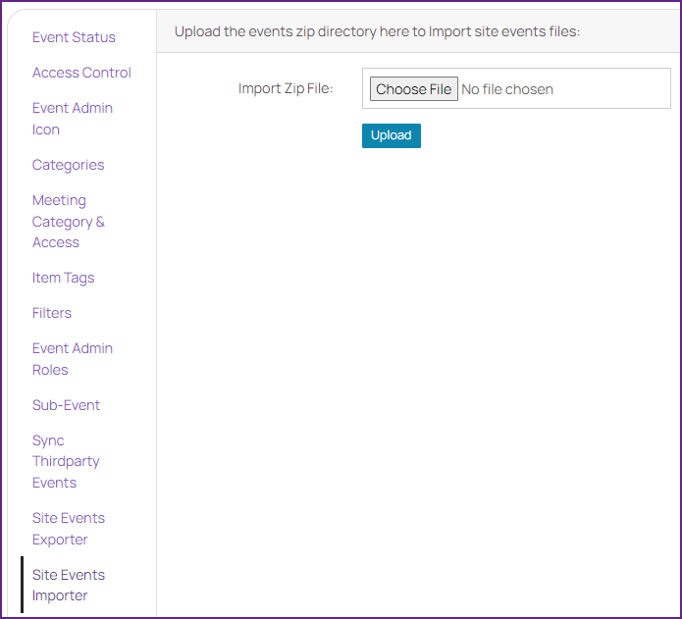Go to the Sub-Event page
Screen dimensions: 682x619
66,405
